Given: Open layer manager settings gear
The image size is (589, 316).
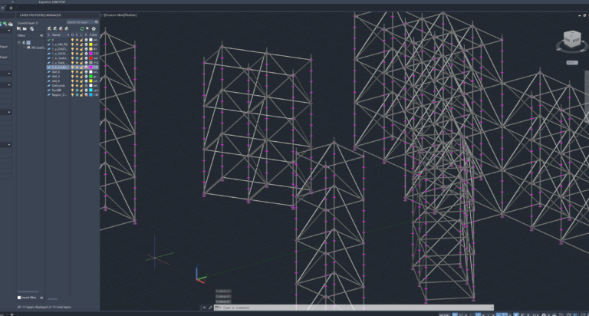Looking at the screenshot, I should [94, 28].
